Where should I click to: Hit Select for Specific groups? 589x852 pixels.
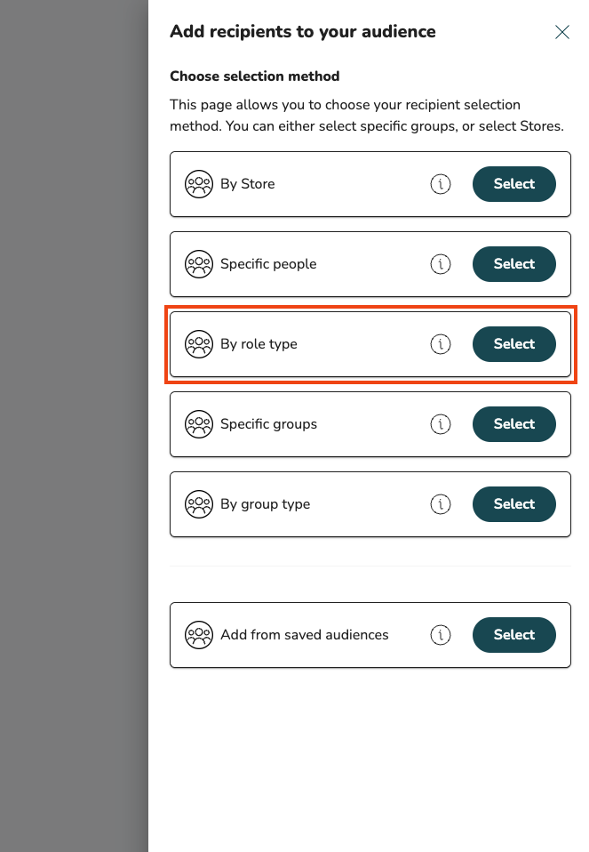tap(513, 424)
